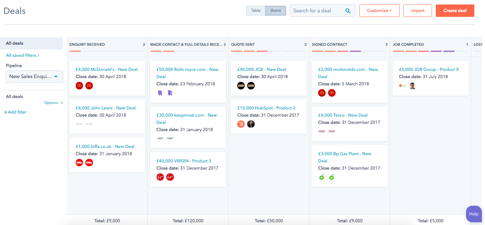This screenshot has width=485, height=225.
Task: Click the Total: £120,000 column footer
Action: 188,221
